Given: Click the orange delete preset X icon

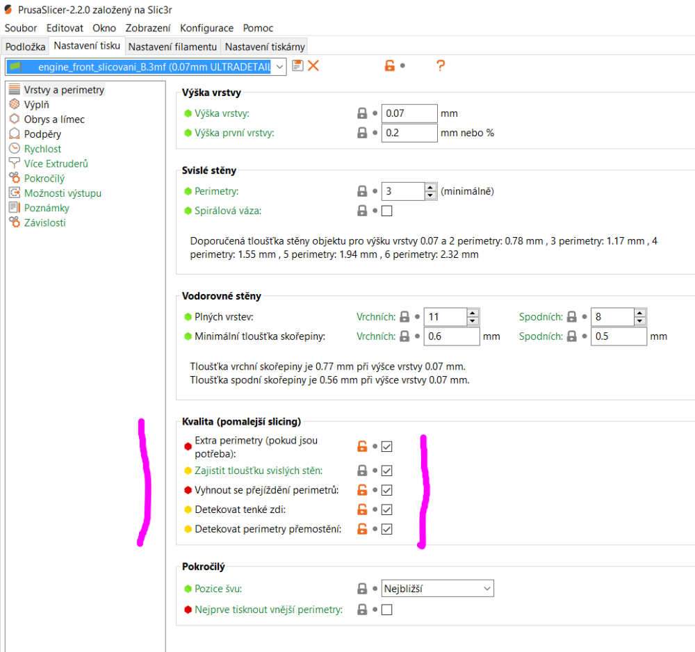Looking at the screenshot, I should [313, 65].
